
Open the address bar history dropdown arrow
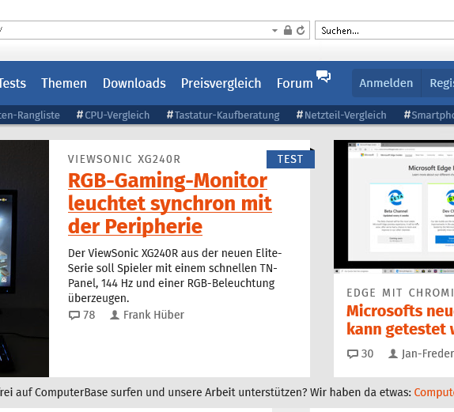click(274, 30)
